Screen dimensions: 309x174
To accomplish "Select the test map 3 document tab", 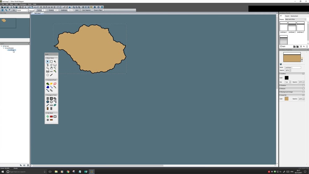I will 38,13.
